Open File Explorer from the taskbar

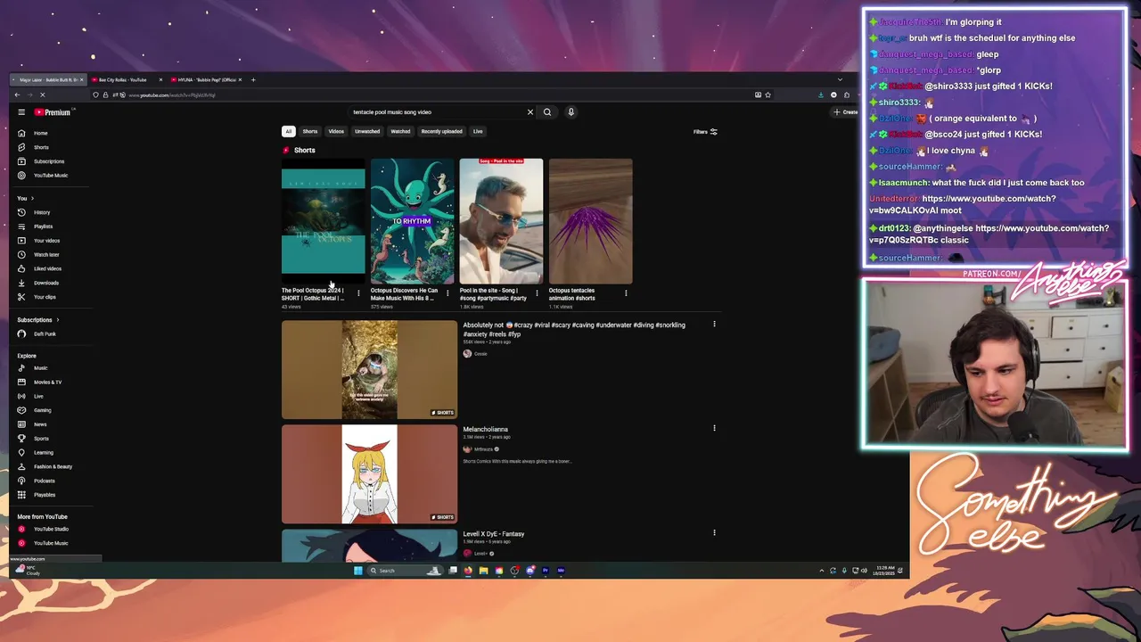[x=483, y=571]
